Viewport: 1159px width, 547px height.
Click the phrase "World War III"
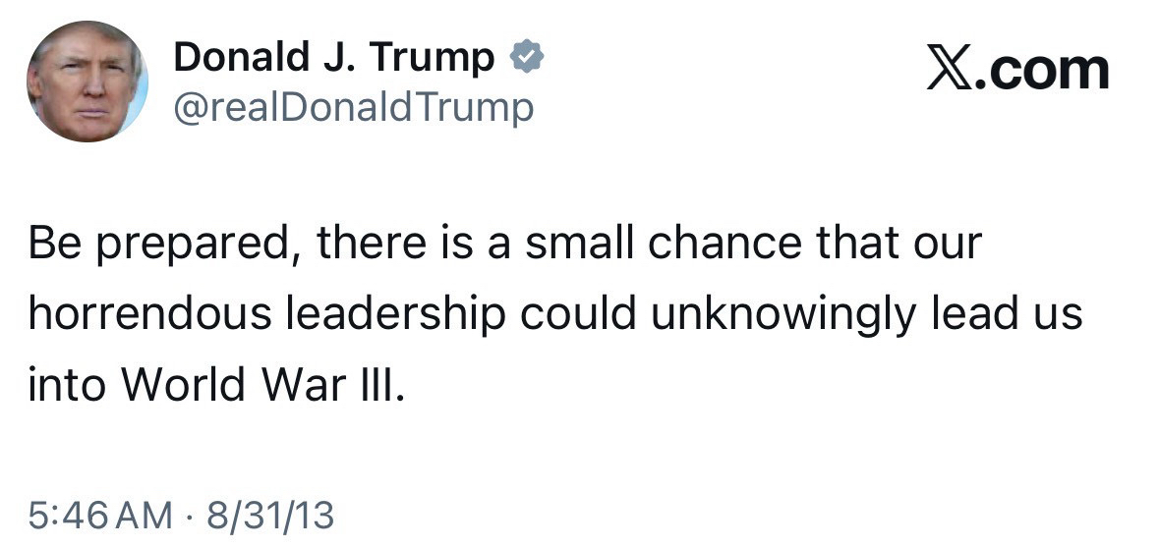click(x=260, y=384)
